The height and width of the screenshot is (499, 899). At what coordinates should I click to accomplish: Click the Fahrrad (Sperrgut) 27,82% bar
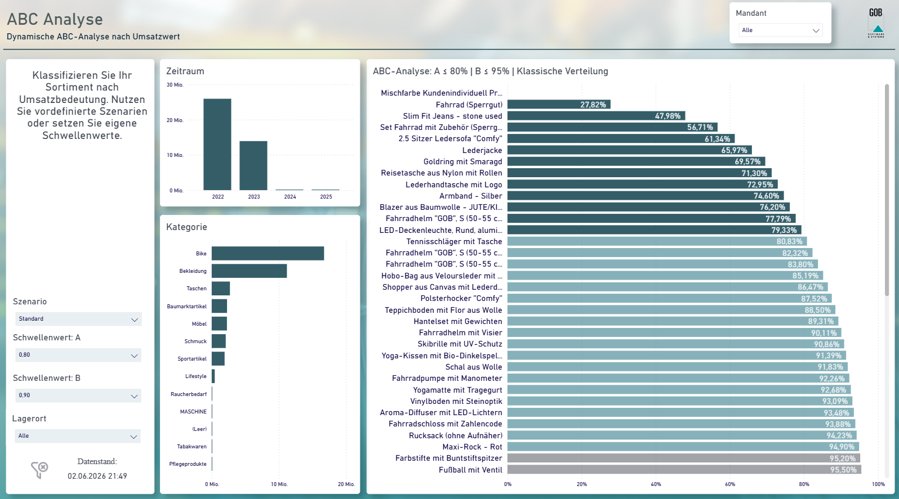click(x=559, y=105)
